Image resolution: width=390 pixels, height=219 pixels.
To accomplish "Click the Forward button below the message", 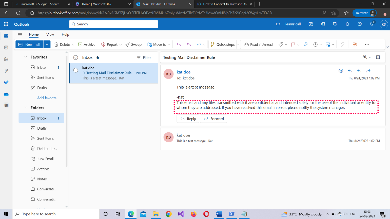I will pos(214,119).
